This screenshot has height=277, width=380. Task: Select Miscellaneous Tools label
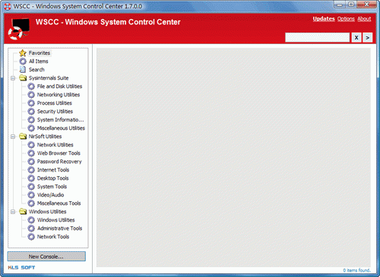pyautogui.click(x=59, y=203)
